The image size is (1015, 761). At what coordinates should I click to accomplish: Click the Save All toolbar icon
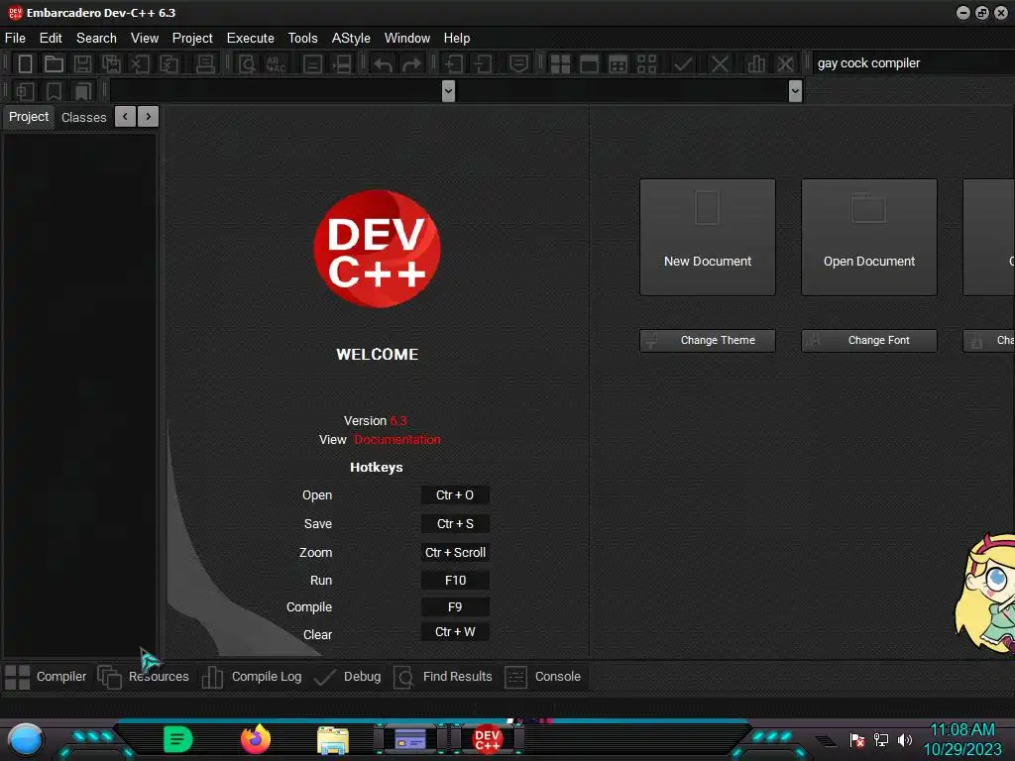tap(111, 63)
